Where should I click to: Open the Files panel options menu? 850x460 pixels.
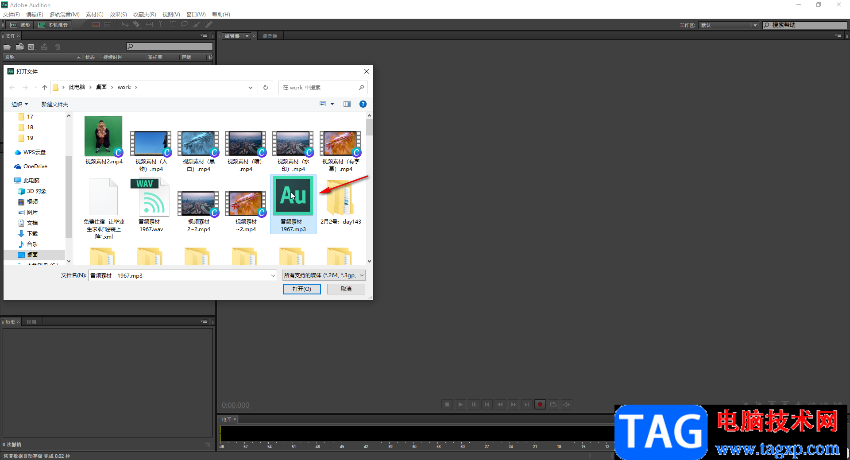[x=204, y=35]
